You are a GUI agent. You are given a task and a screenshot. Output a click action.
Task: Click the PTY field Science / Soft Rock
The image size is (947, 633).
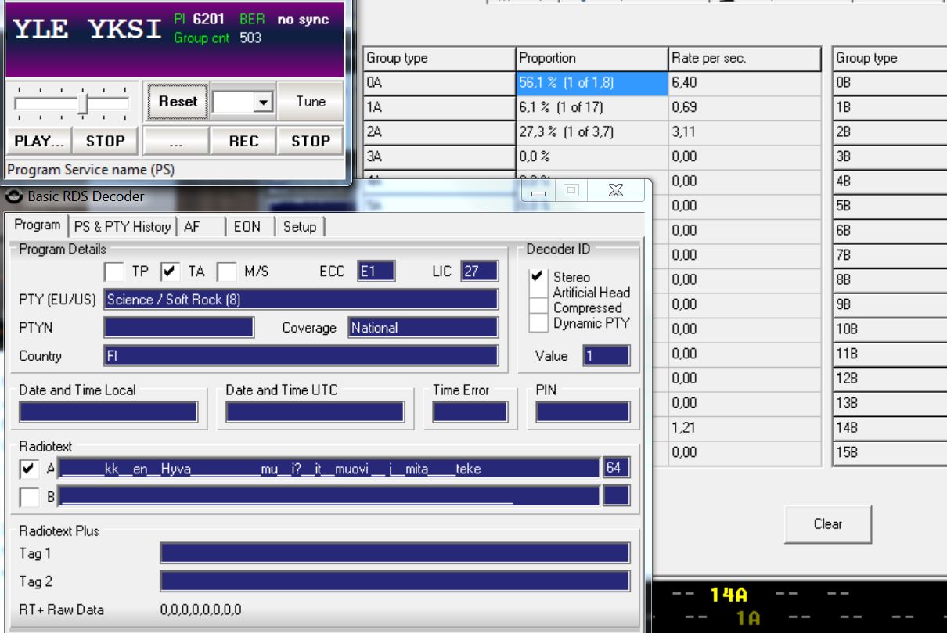tap(301, 300)
